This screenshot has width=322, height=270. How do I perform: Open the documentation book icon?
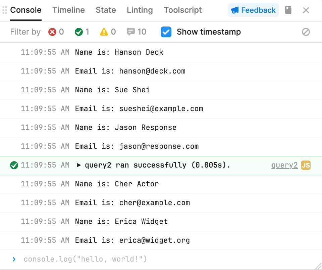288,10
